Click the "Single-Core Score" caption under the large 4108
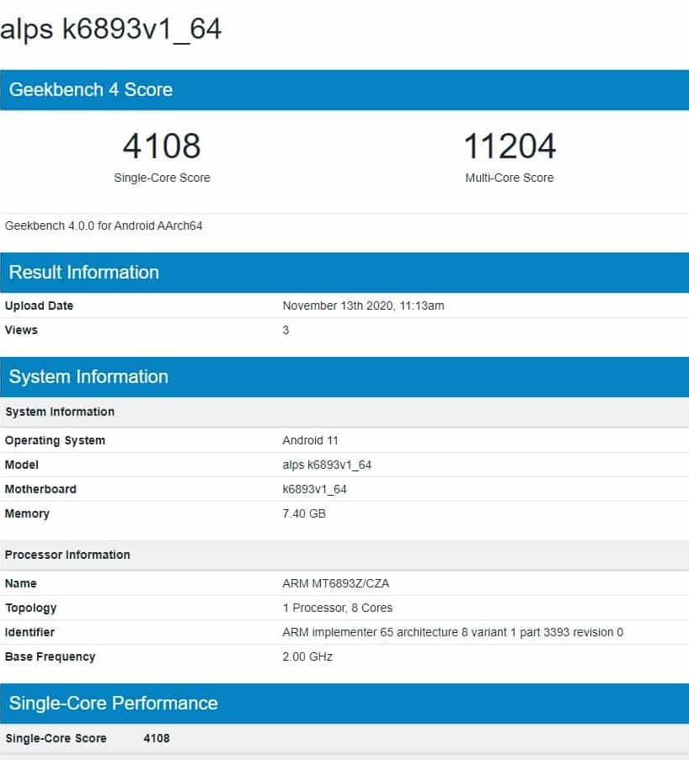This screenshot has width=689, height=760. pyautogui.click(x=162, y=178)
